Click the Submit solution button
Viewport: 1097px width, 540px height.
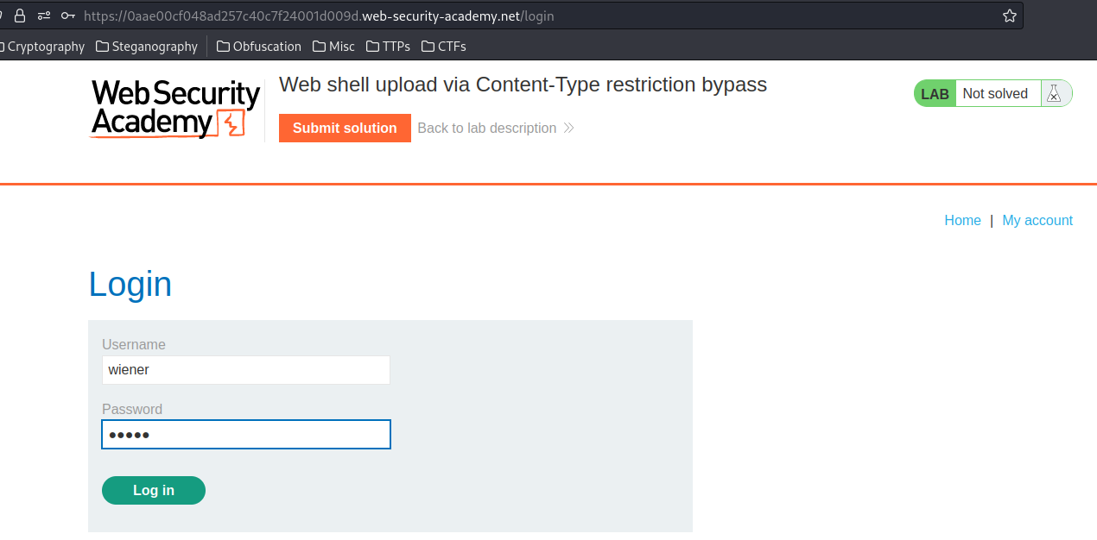pos(345,128)
